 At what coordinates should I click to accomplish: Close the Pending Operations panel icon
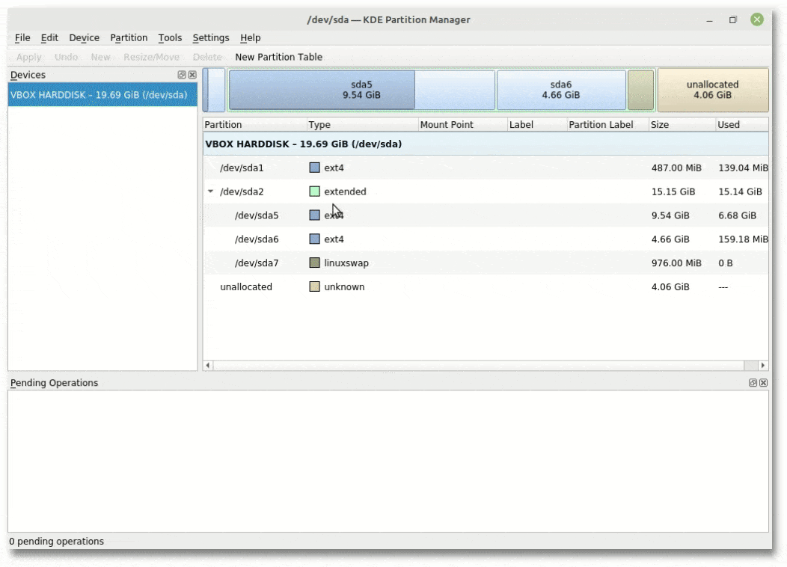[763, 383]
